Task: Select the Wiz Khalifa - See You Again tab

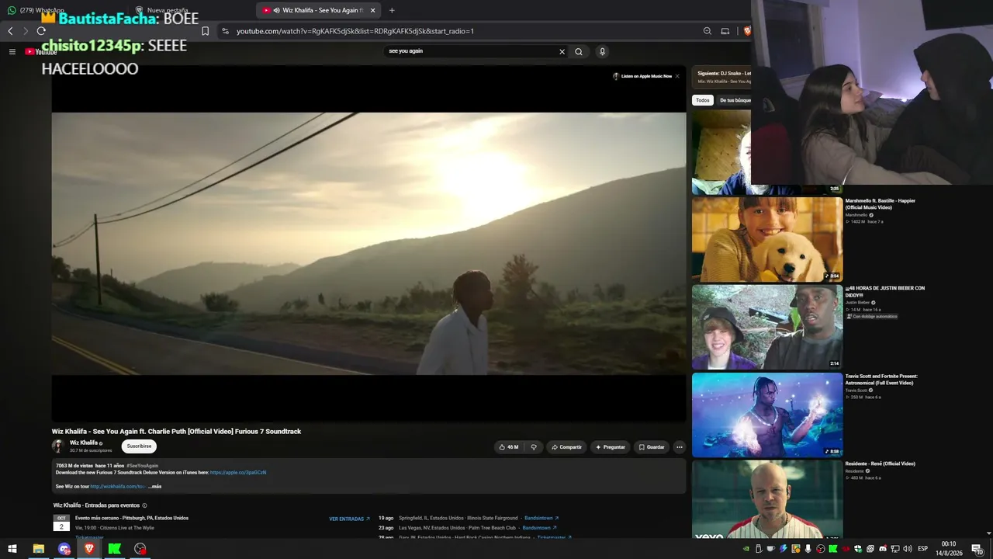Action: pos(318,10)
